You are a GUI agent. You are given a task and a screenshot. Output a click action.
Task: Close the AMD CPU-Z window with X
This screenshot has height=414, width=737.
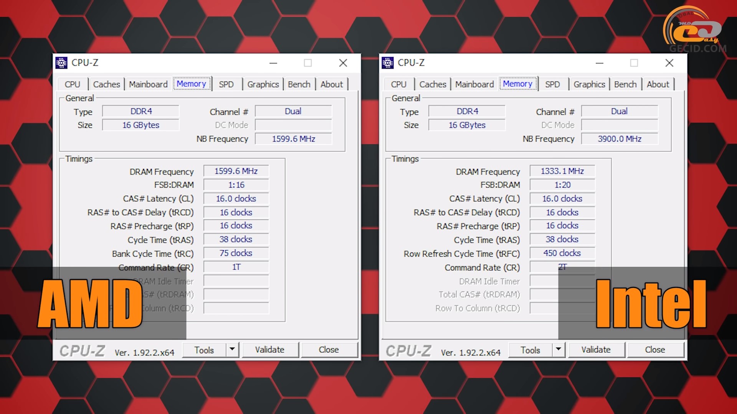343,63
